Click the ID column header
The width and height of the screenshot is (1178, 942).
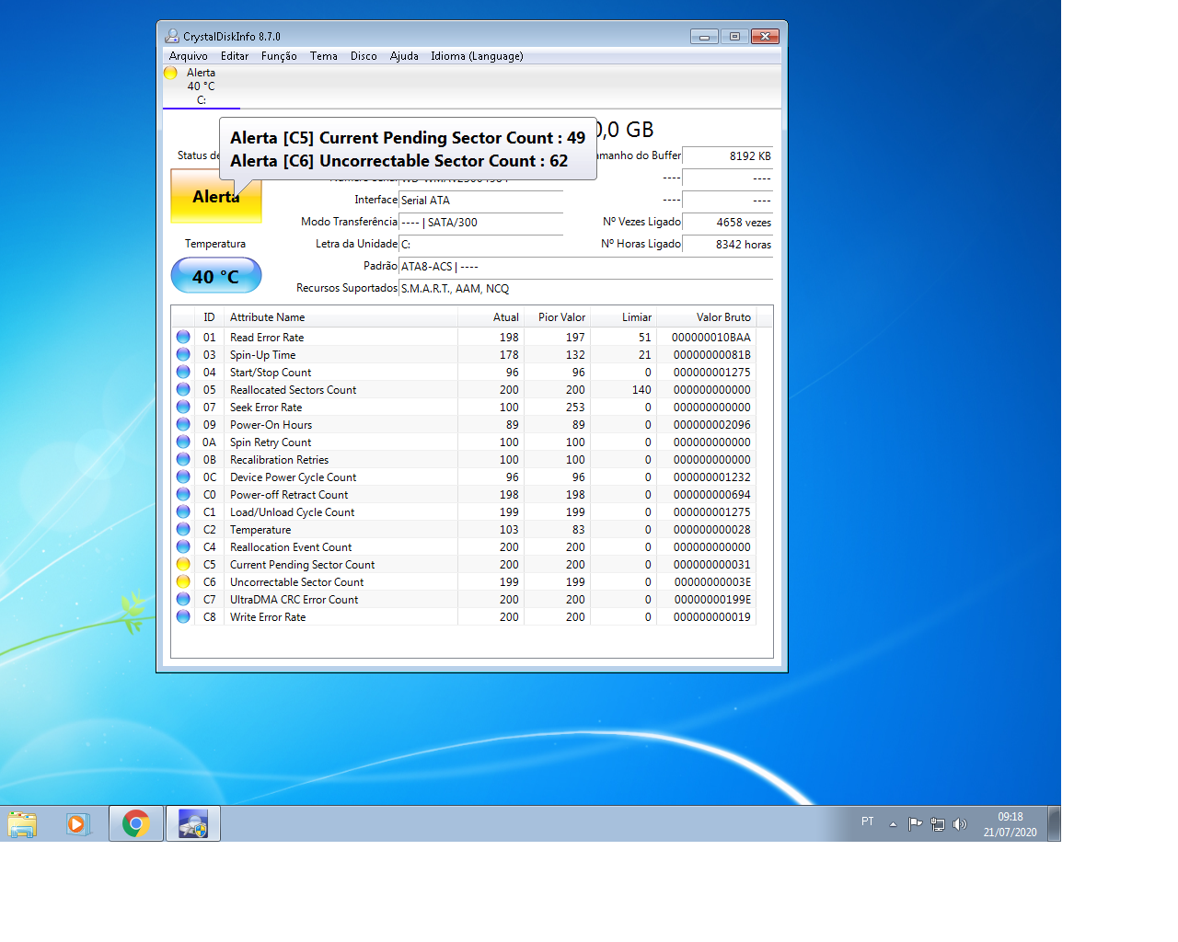pyautogui.click(x=210, y=317)
